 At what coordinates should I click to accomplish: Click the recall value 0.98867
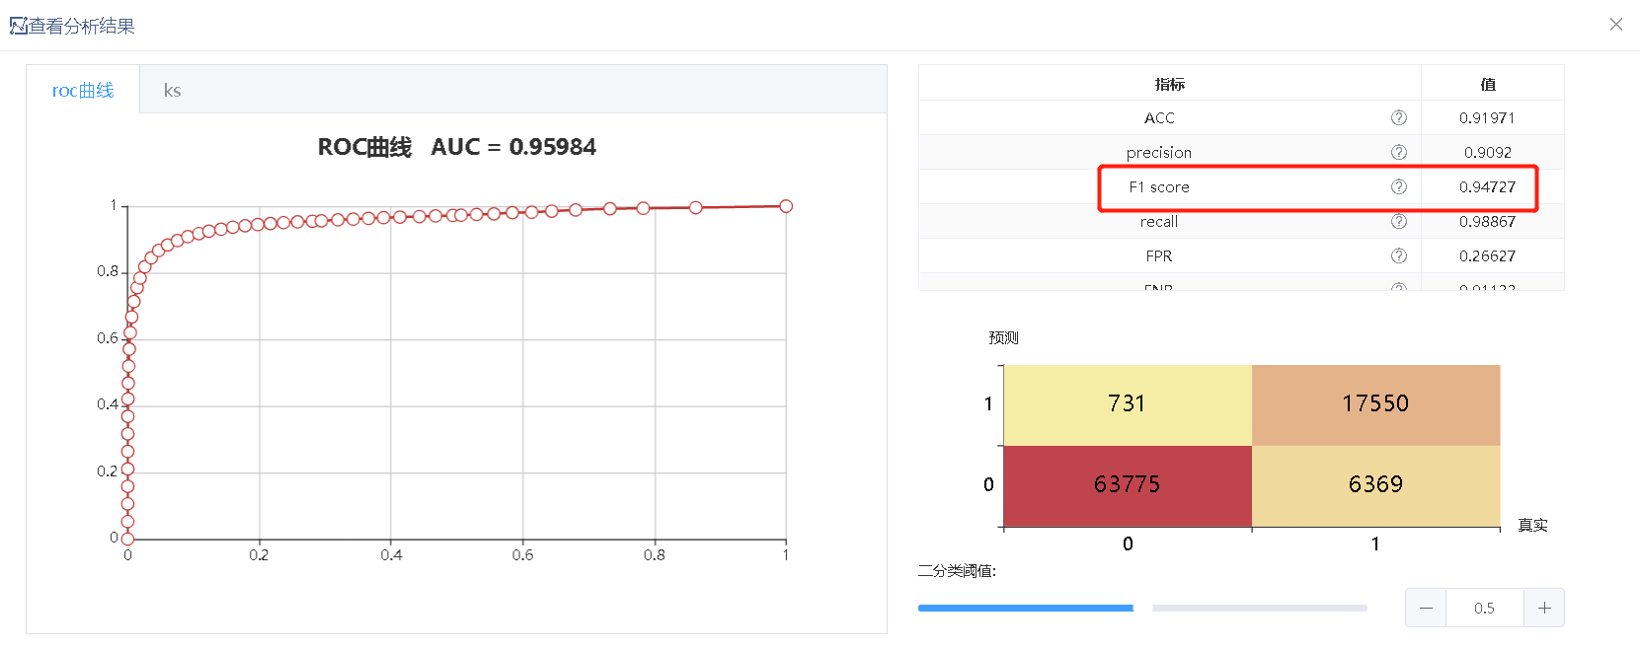[x=1487, y=221]
